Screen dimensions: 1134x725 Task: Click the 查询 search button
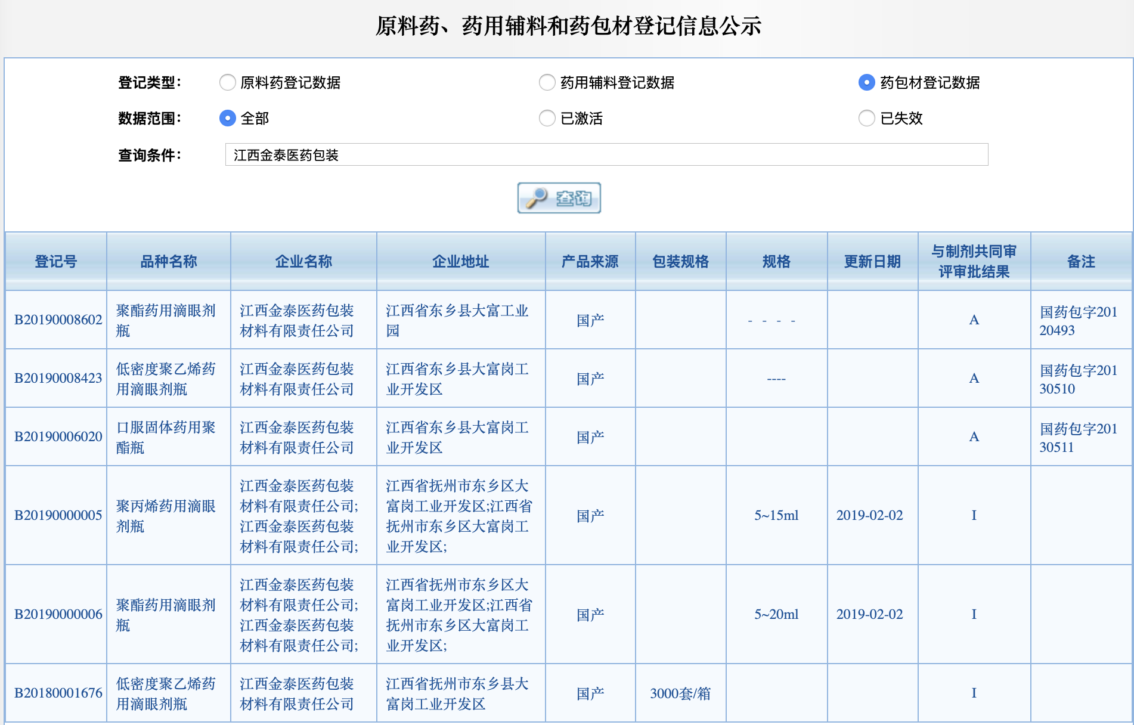click(x=559, y=198)
